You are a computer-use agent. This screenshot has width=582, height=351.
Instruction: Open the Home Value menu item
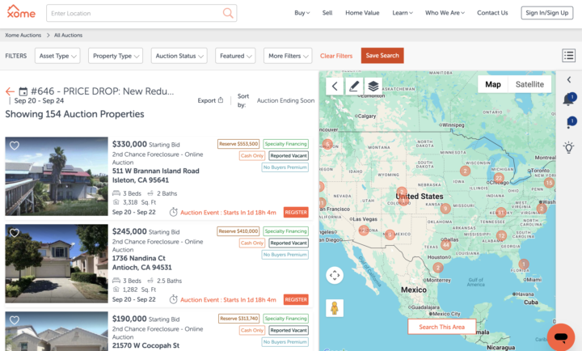click(x=362, y=13)
